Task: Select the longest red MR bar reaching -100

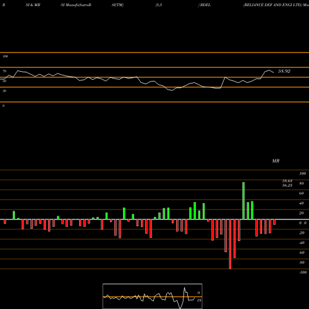Action: [230, 244]
